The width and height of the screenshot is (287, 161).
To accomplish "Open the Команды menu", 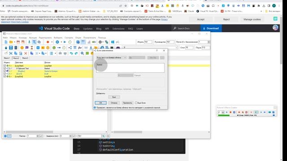I will [x=23, y=38].
